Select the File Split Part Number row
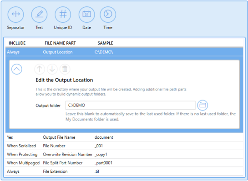Screen dimensions: 248x181 [x=124, y=163]
